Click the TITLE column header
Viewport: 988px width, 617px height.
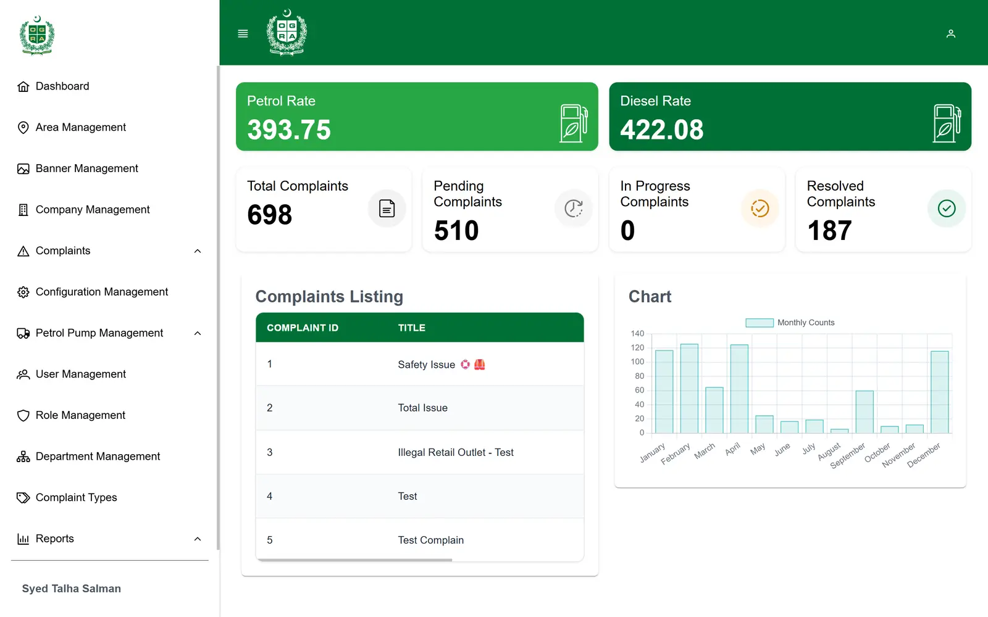click(411, 328)
